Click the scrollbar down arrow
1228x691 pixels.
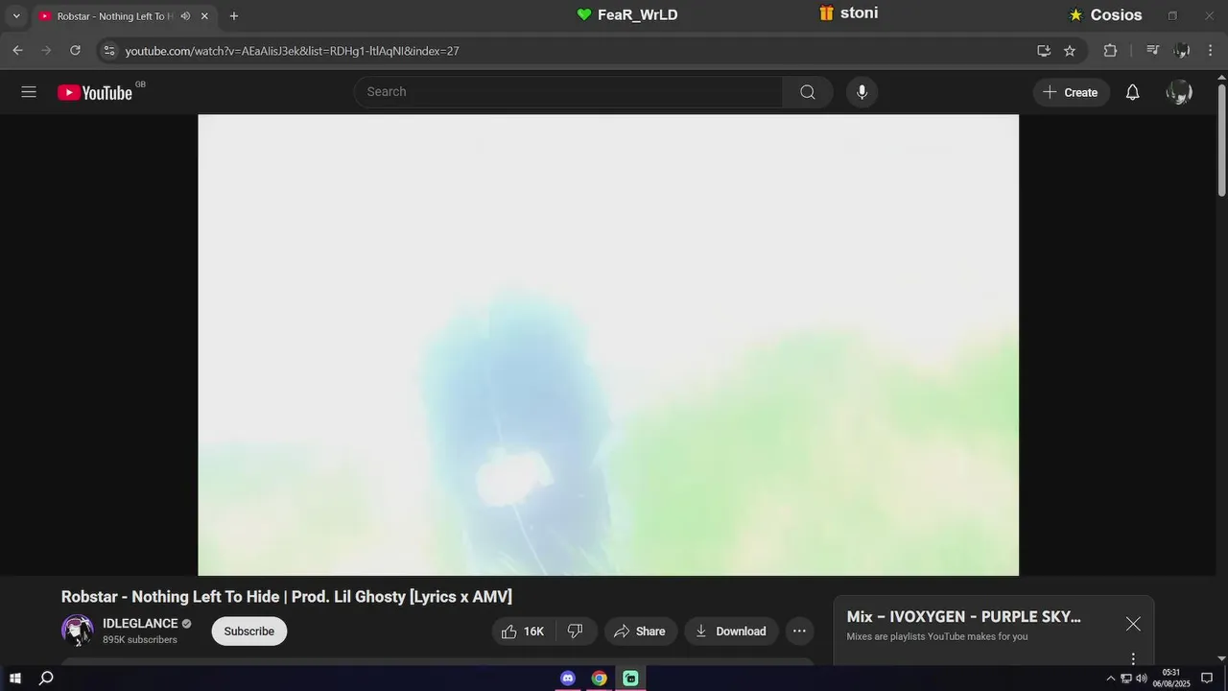1221,657
